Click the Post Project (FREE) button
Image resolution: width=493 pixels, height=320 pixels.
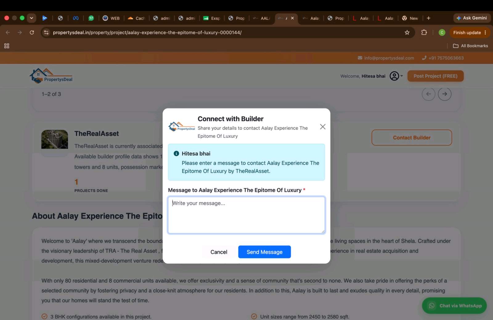435,76
